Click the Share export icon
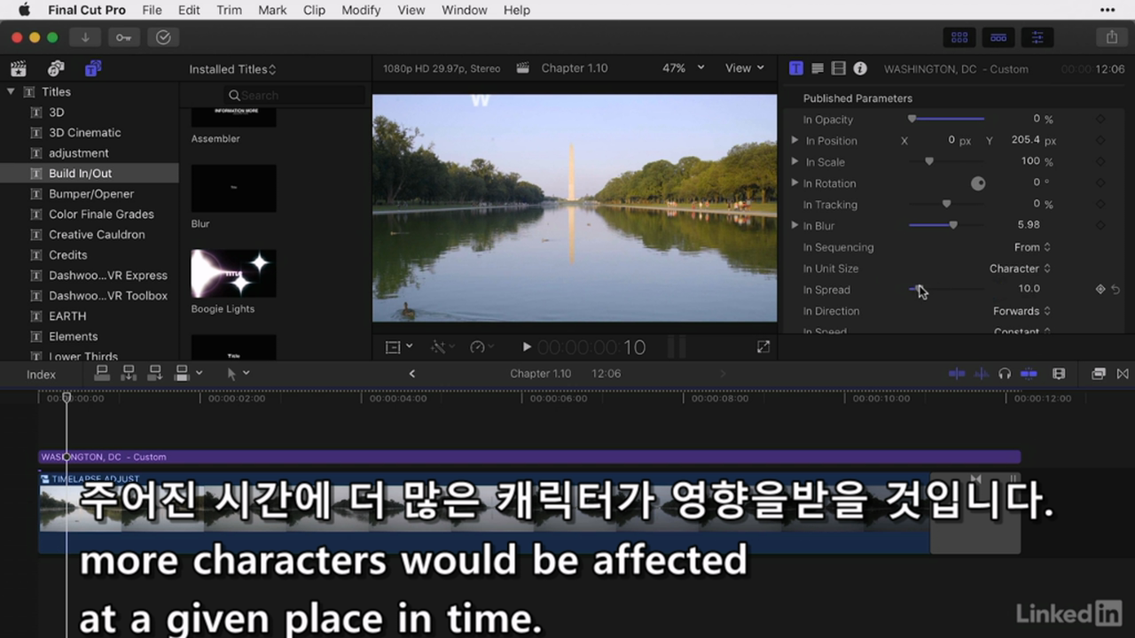 [x=1111, y=37]
